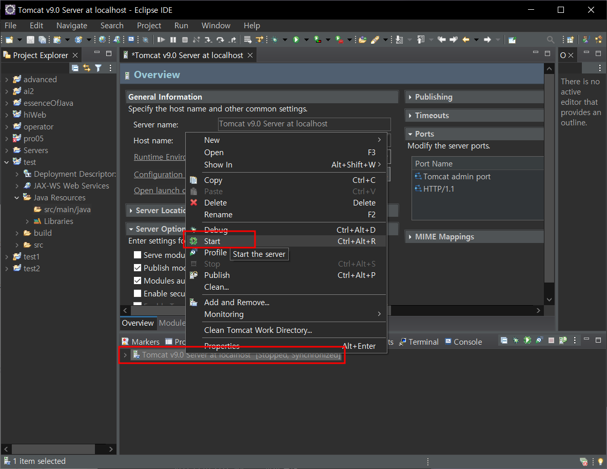
Task: Open the Window menu in menu bar
Action: 216,26
